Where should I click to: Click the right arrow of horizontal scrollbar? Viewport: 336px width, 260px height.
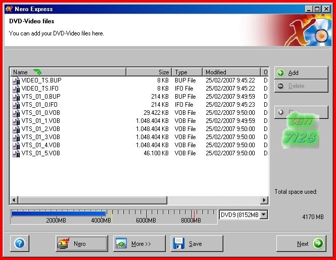[x=264, y=200]
